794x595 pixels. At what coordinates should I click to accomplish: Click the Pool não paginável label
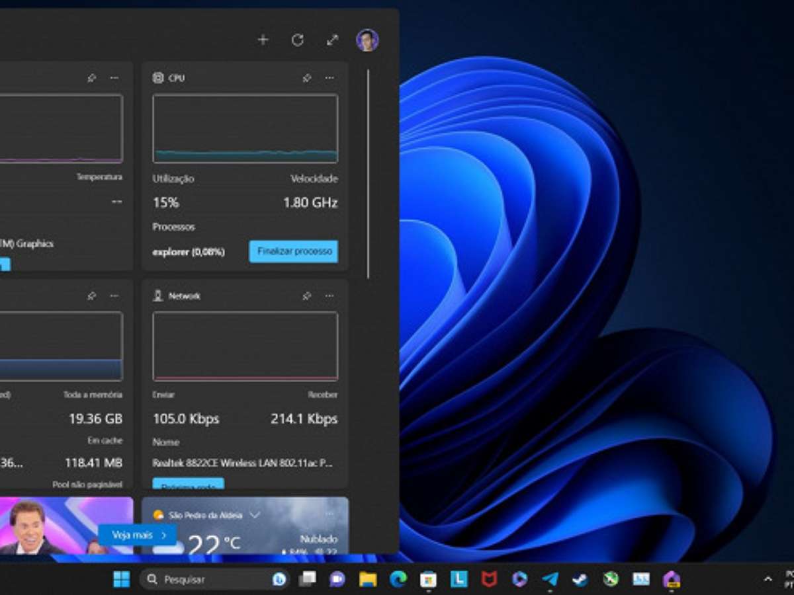[87, 485]
